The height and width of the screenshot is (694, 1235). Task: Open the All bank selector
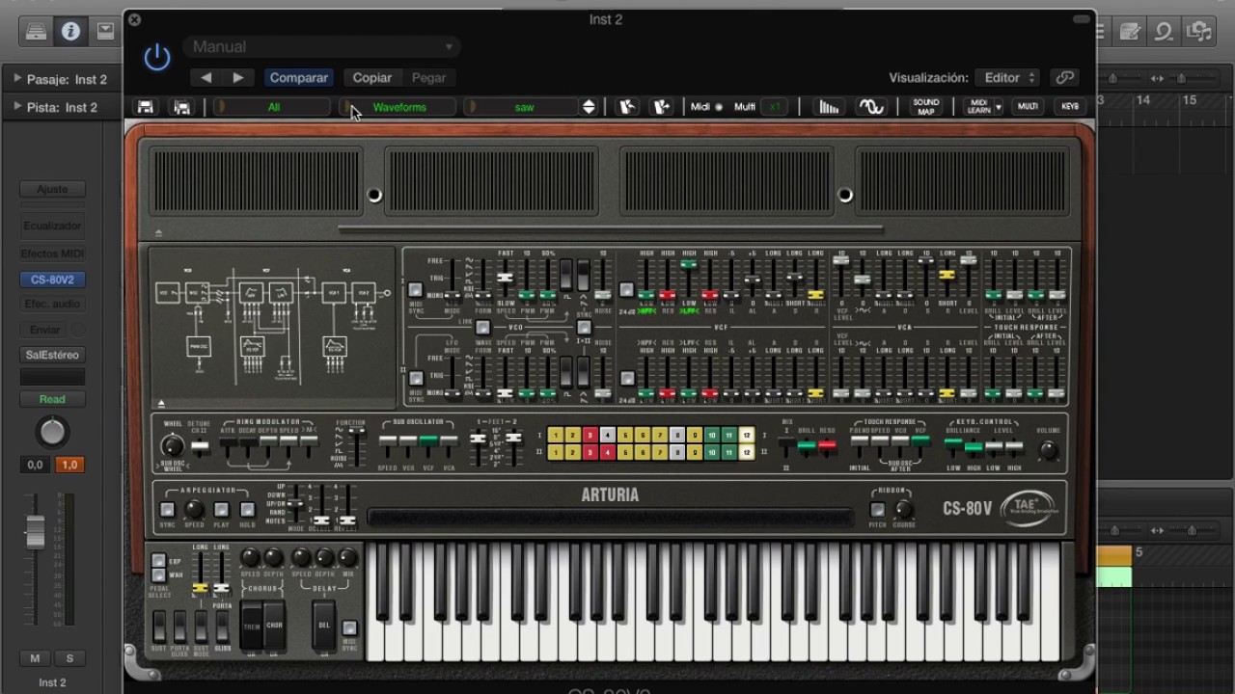[274, 107]
